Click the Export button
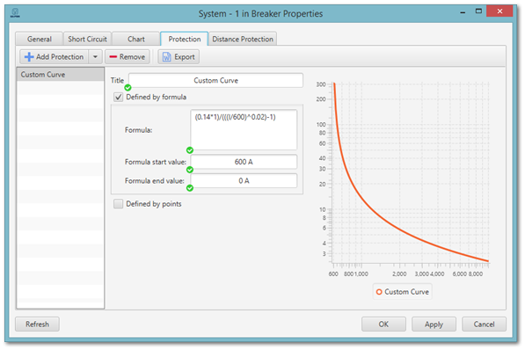The width and height of the screenshot is (525, 350). point(179,57)
